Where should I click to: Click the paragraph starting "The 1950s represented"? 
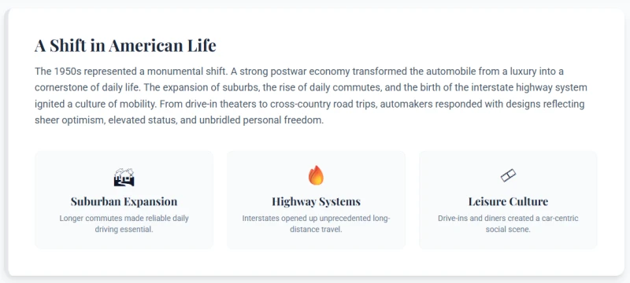[x=311, y=96]
